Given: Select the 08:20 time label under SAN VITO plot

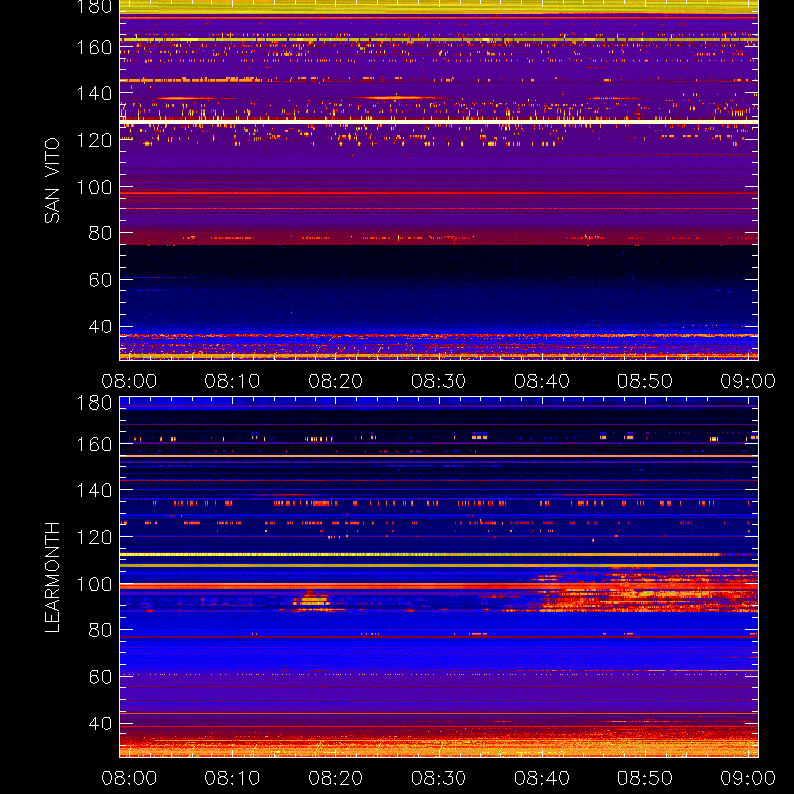Looking at the screenshot, I should [x=335, y=381].
